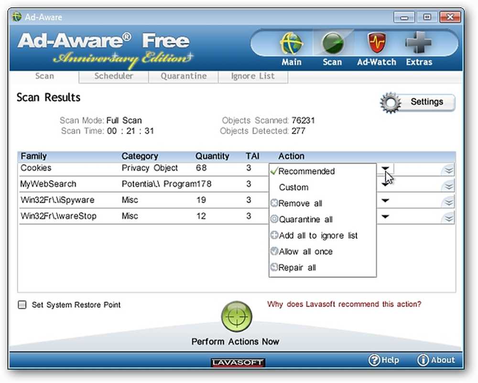Image resolution: width=478 pixels, height=383 pixels.
Task: Minimize the Ad-Aware window
Action: tap(404, 17)
